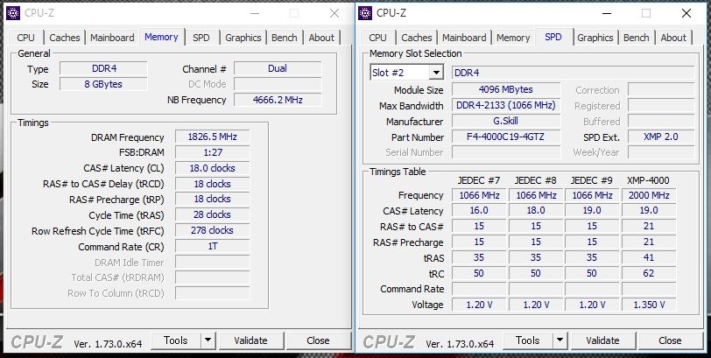The height and width of the screenshot is (358, 711).
Task: Open About tab in left window
Action: (x=321, y=38)
